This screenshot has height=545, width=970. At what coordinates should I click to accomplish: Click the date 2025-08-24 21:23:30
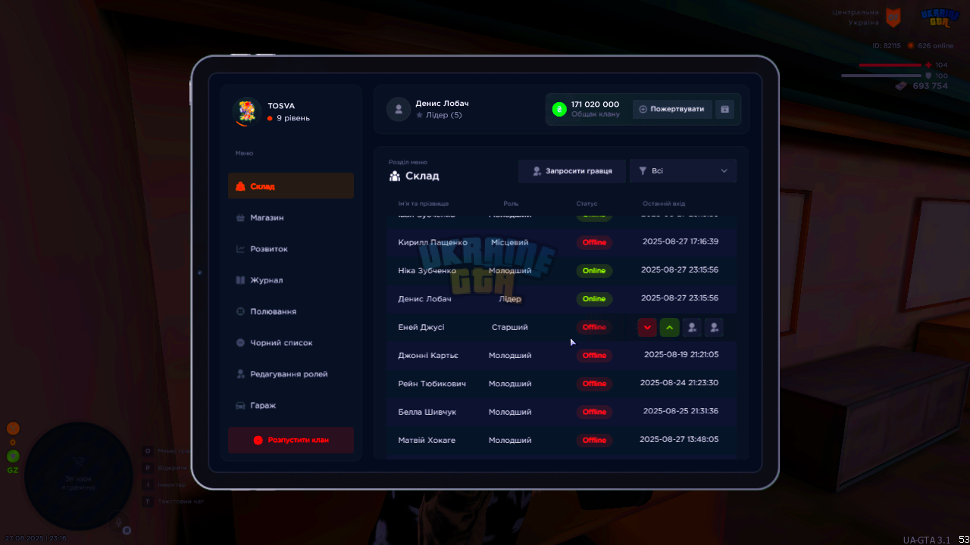(680, 383)
